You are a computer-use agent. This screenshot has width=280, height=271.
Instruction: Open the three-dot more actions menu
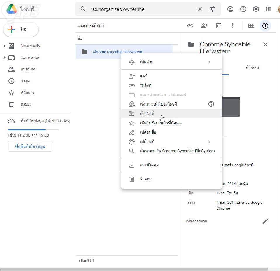click(x=232, y=26)
